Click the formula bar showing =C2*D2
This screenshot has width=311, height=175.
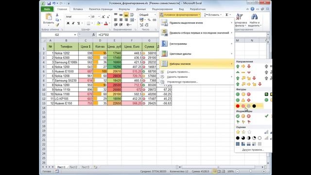[x=181, y=35]
